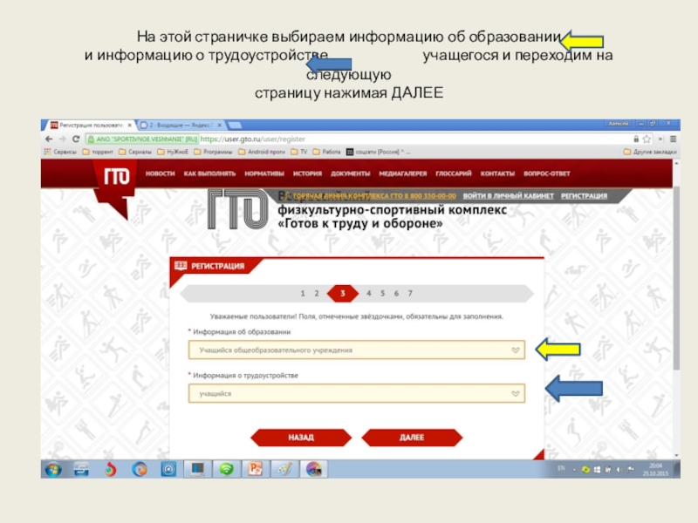Click ВОЙТИ В ЛИЧНЫЙ КАБИНЕТ link
Viewport: 698px width, 523px height.
(x=509, y=195)
